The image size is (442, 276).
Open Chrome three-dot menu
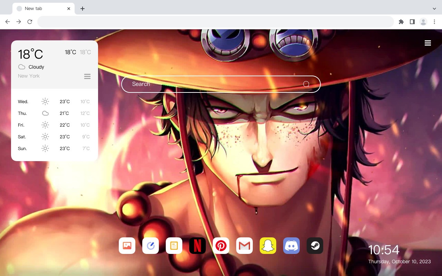click(434, 22)
